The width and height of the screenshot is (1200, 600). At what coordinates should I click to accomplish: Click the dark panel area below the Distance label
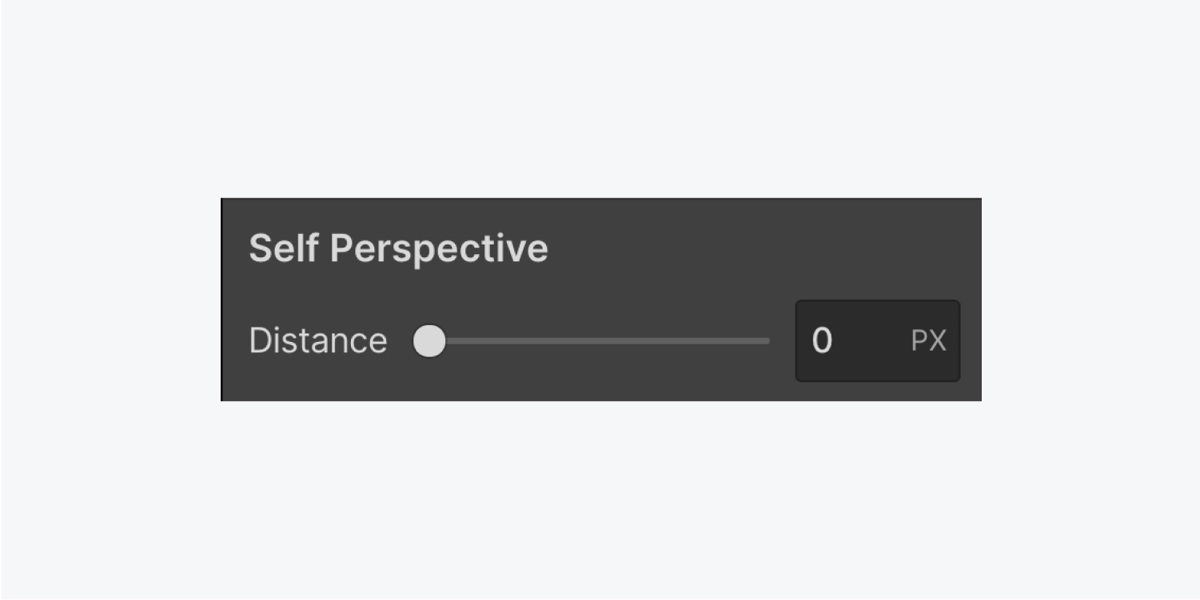(318, 382)
